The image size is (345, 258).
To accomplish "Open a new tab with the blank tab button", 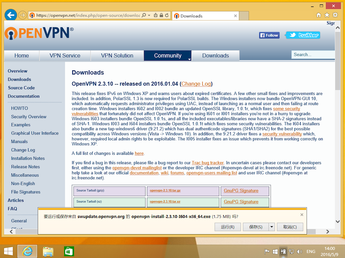I will coord(244,16).
